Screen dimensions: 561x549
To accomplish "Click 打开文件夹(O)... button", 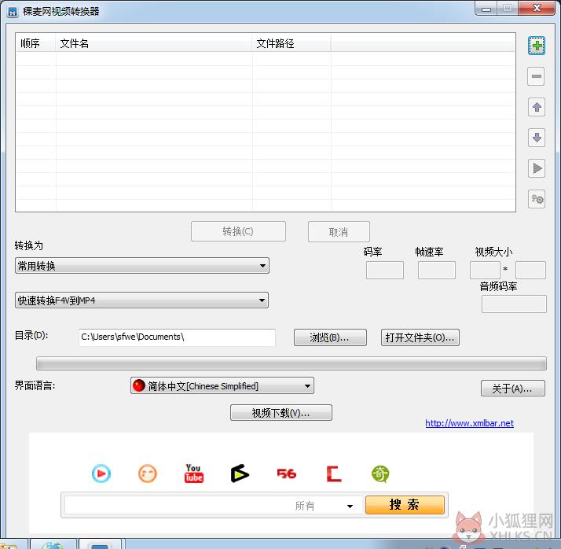I will coord(420,337).
